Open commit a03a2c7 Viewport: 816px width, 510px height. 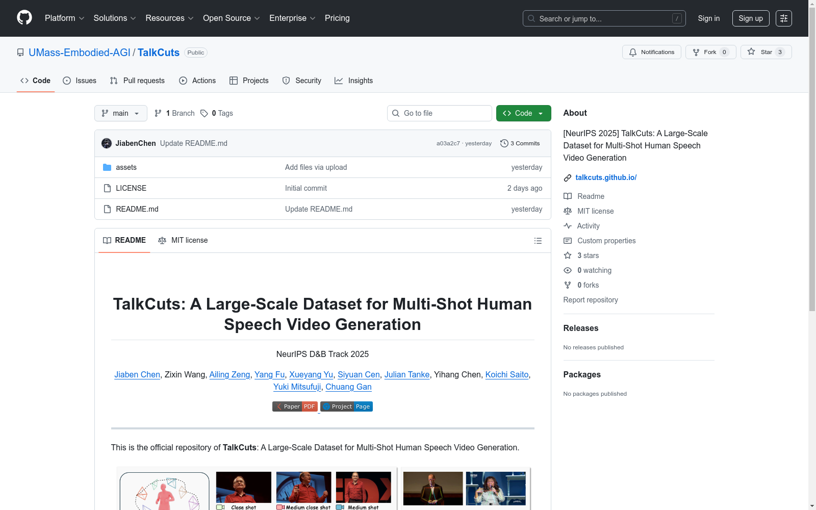[x=448, y=143]
